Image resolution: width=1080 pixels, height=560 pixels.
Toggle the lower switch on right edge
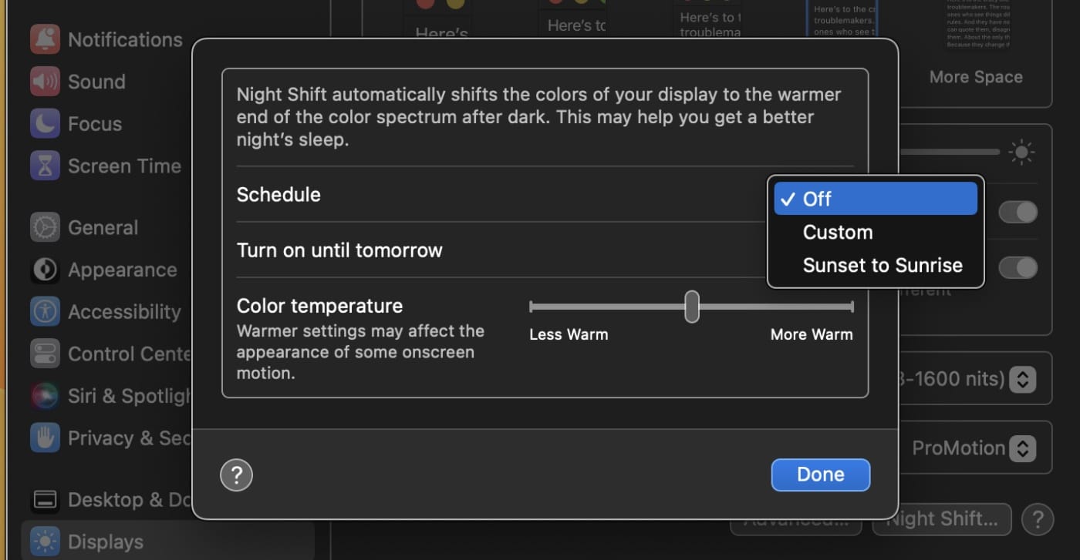point(1018,267)
